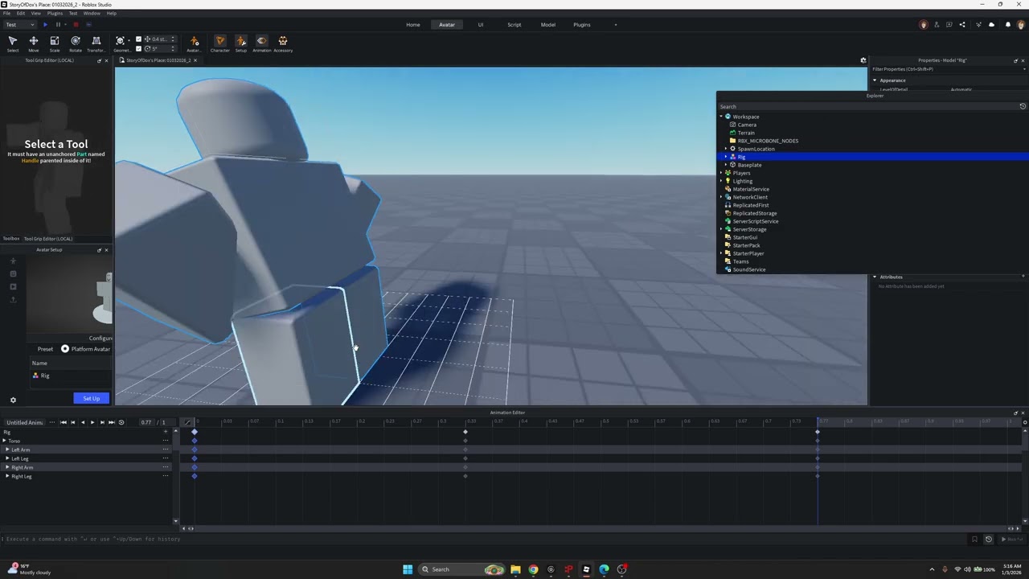The image size is (1029, 579).
Task: Open the Edit menu
Action: point(21,14)
